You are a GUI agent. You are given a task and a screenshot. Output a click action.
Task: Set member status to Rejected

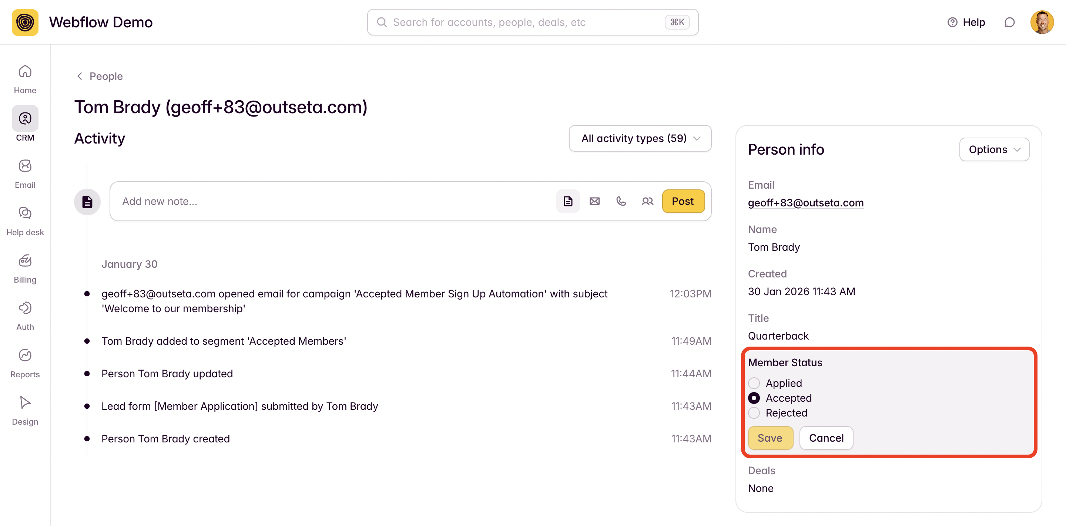[754, 413]
